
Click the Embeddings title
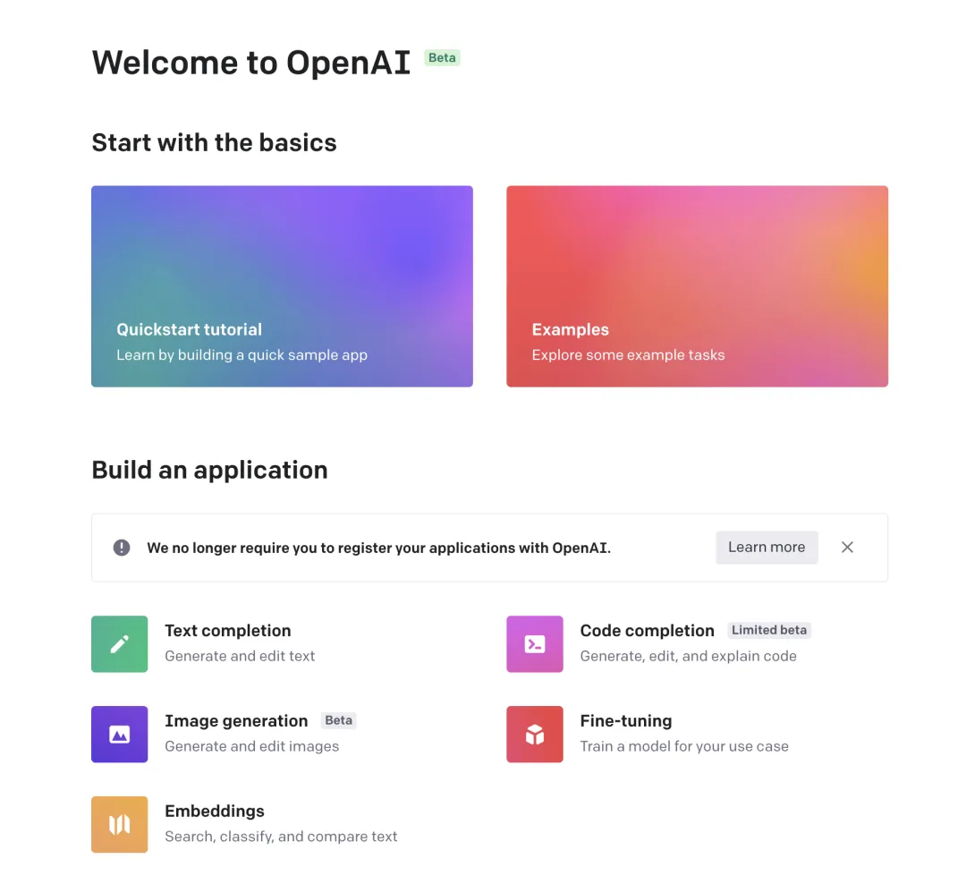(215, 811)
